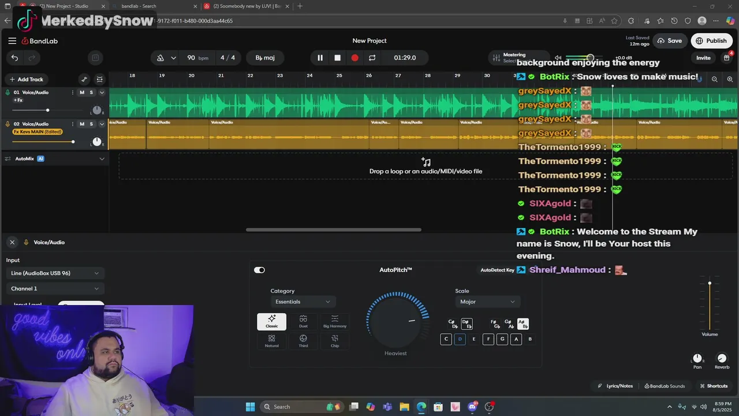Viewport: 739px width, 416px height.
Task: Toggle the loop cycle button
Action: tap(372, 58)
